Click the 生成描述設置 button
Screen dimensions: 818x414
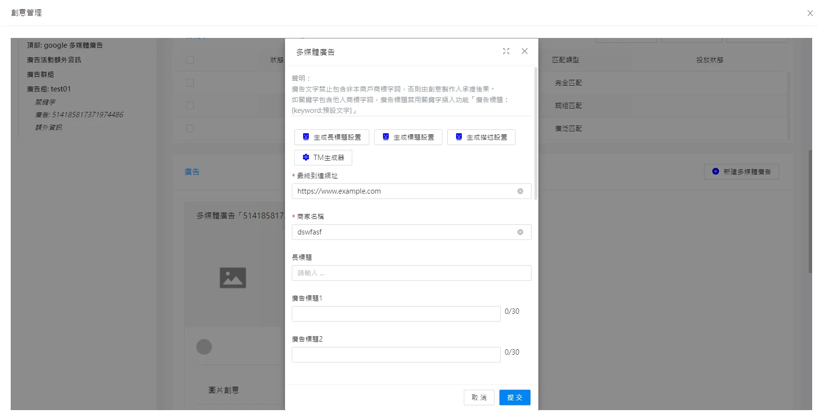coord(481,137)
